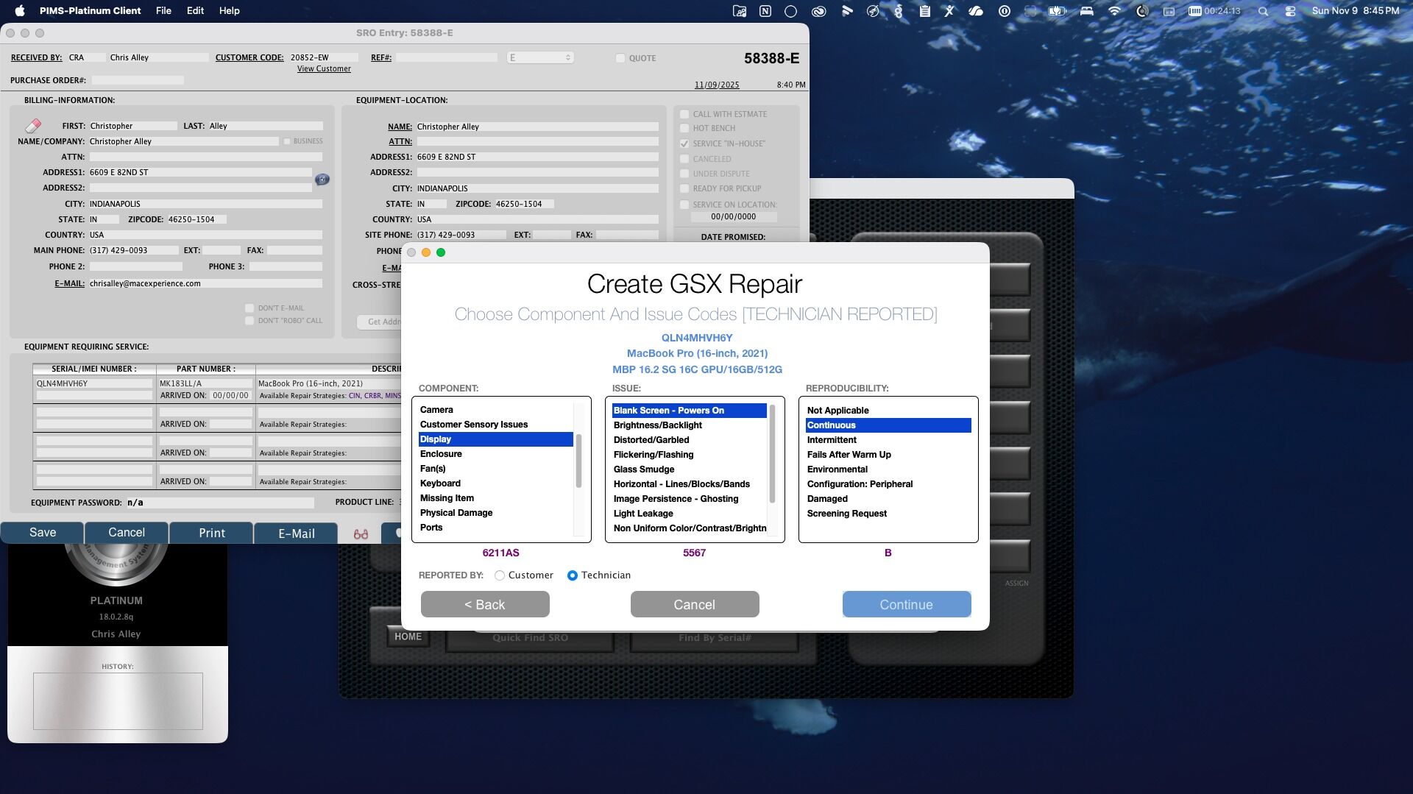Image resolution: width=1413 pixels, height=794 pixels.
Task: Click the HOME button
Action: tap(408, 637)
